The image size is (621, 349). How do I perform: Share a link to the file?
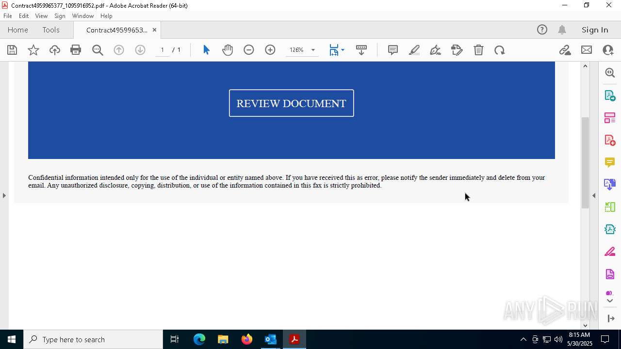tap(565, 50)
